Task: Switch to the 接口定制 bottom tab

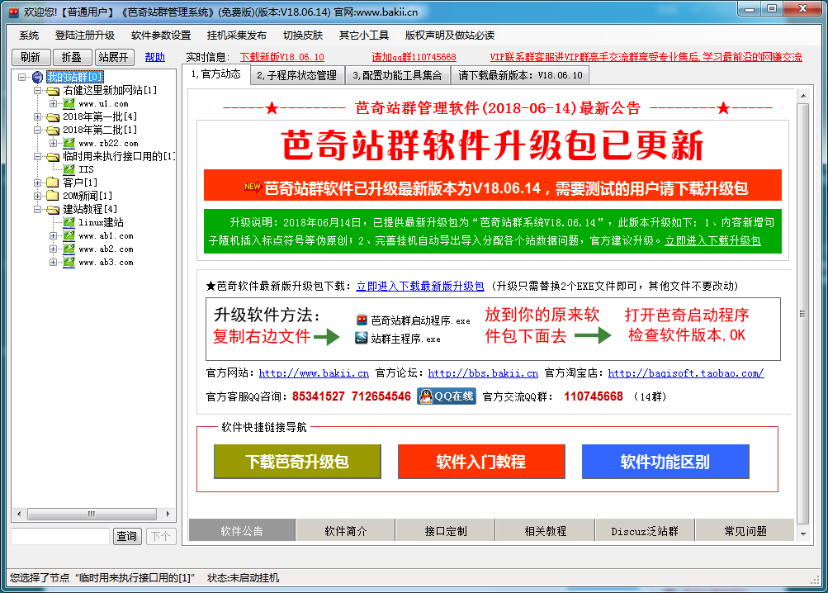Action: [446, 530]
